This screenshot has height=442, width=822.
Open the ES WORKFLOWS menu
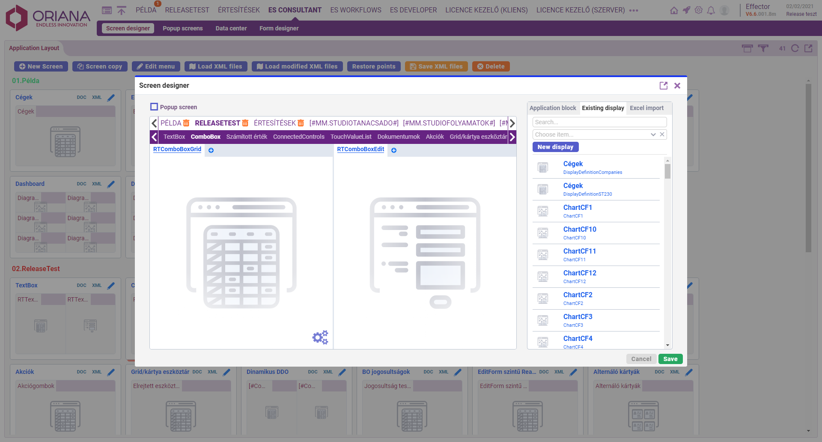pyautogui.click(x=356, y=10)
